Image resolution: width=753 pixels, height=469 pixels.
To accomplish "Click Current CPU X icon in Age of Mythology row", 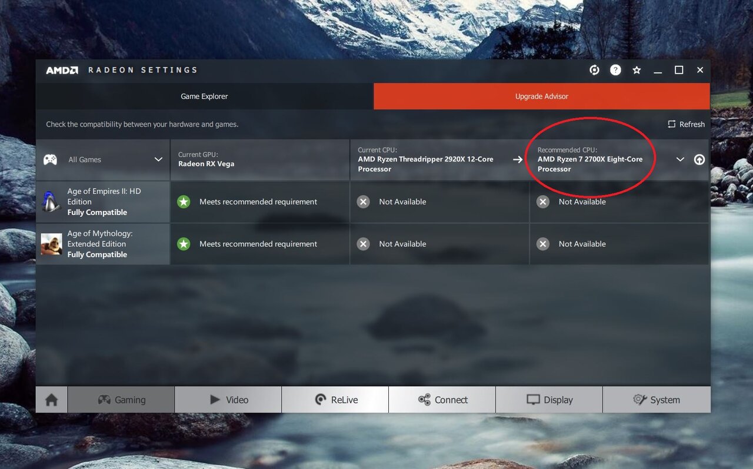I will 364,244.
